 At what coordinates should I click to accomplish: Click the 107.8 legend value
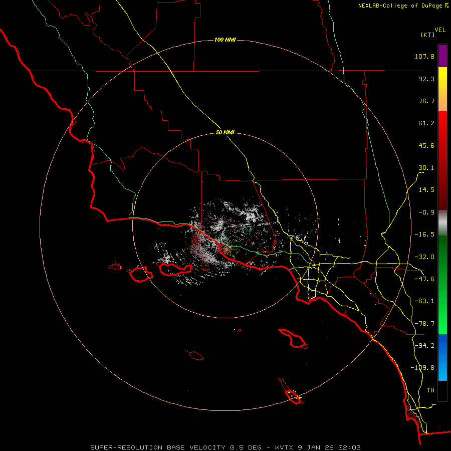pyautogui.click(x=424, y=56)
